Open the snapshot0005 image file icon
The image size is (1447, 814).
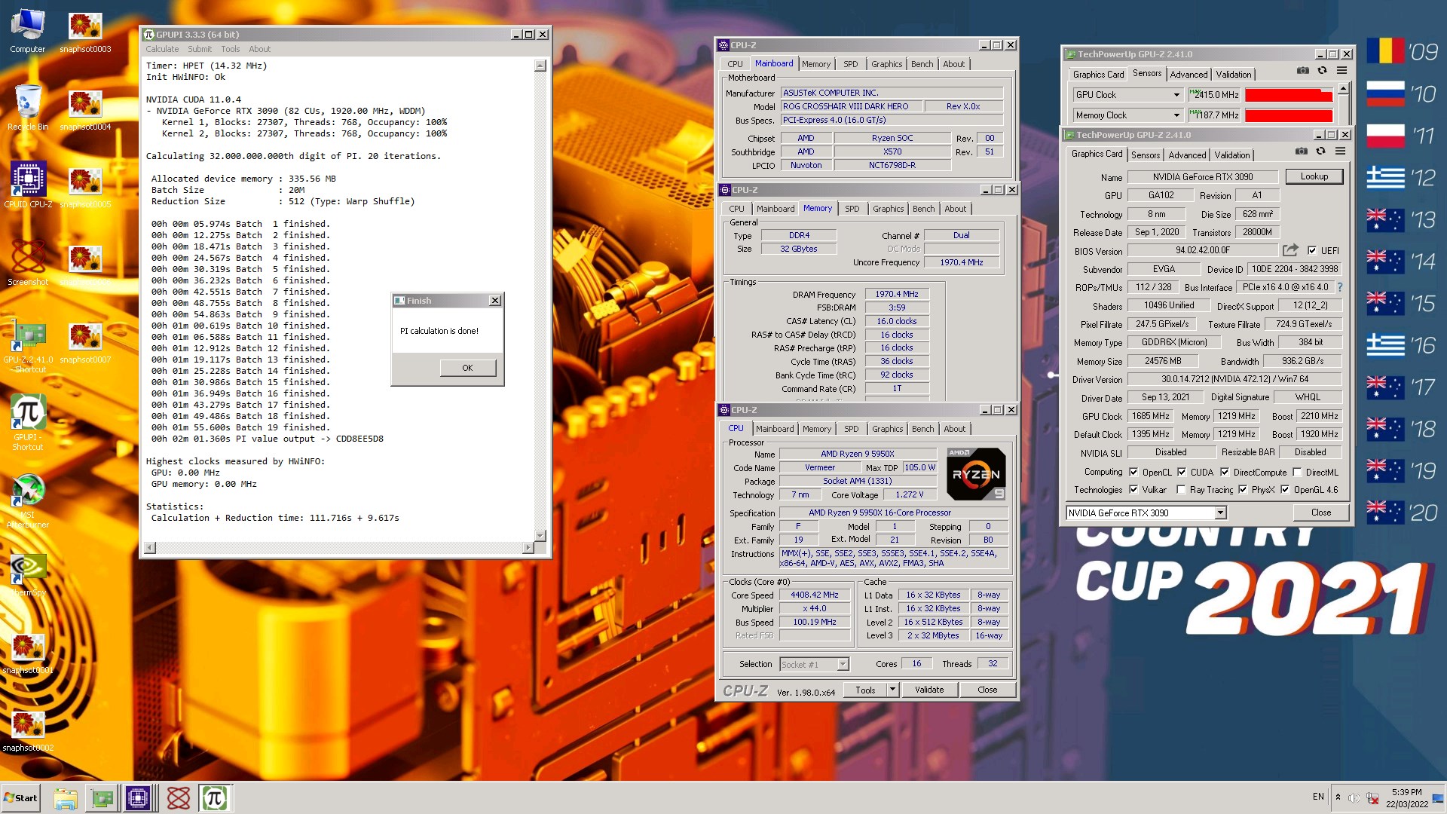click(85, 186)
